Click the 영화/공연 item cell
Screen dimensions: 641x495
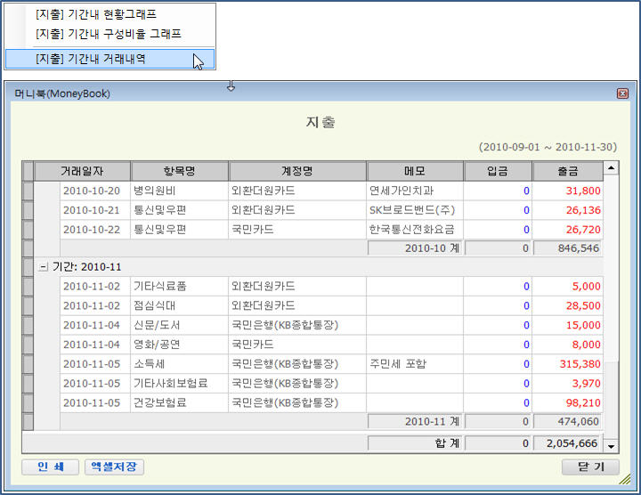[179, 345]
